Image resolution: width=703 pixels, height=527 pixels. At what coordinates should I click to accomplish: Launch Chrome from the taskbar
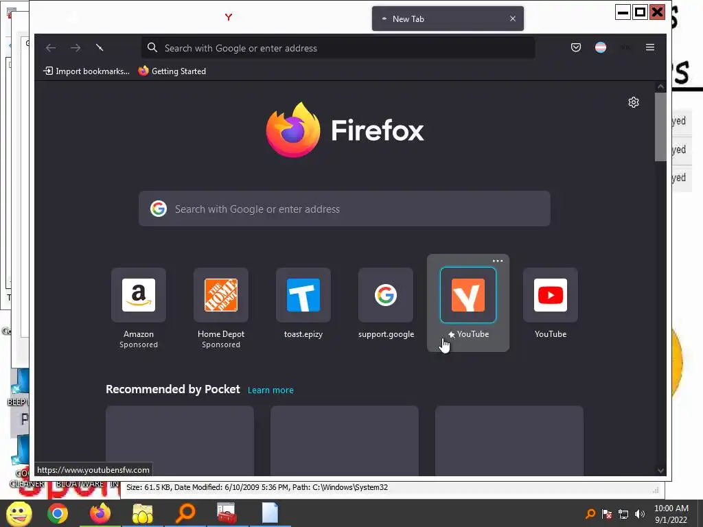pos(58,513)
